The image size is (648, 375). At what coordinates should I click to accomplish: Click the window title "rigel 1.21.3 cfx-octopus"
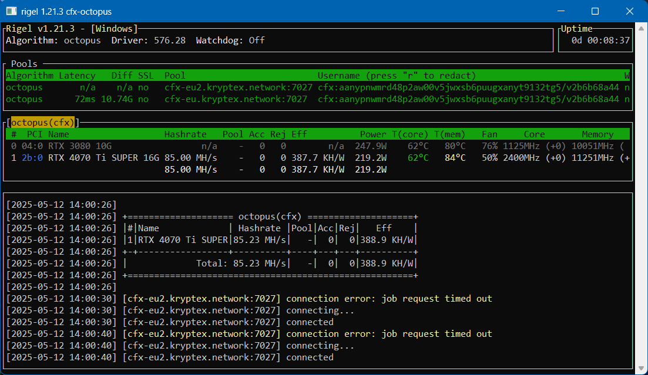66,12
